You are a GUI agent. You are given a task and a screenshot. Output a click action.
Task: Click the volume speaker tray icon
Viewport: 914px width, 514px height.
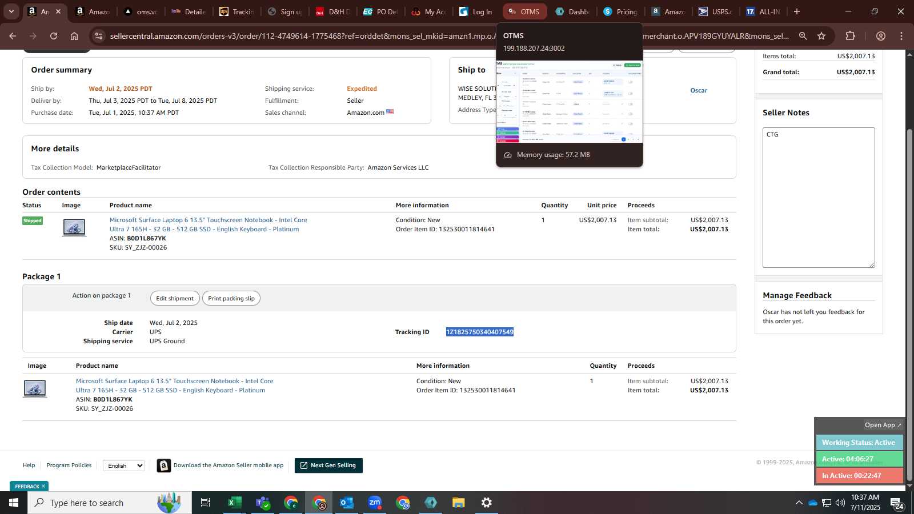click(x=840, y=503)
